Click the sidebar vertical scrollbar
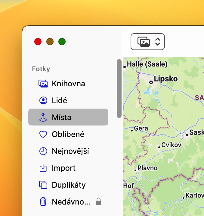This screenshot has height=216, width=204. (x=119, y=88)
